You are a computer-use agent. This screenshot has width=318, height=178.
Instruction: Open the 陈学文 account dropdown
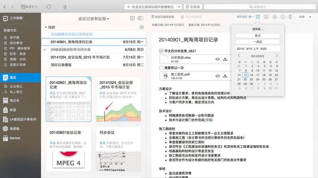pyautogui.click(x=29, y=7)
